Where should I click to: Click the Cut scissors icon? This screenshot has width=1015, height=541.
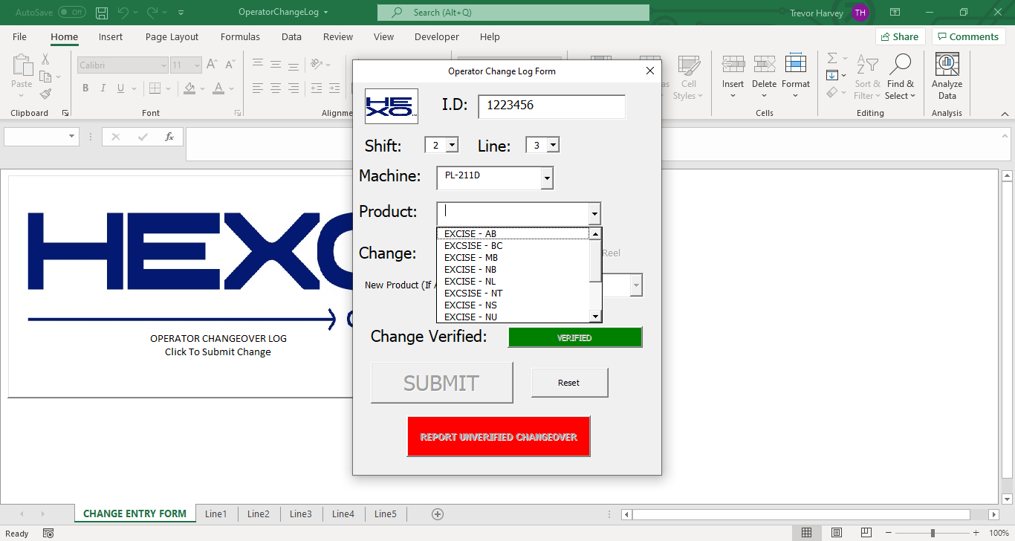point(45,59)
